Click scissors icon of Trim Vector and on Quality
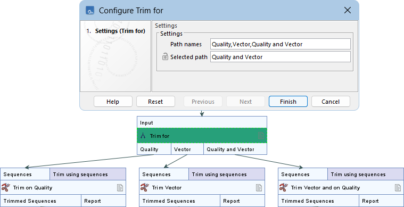Viewport: 404px width, 207px height. (x=283, y=187)
